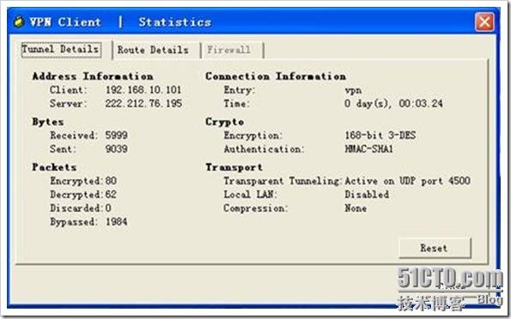The width and height of the screenshot is (511, 319).
Task: Click the Reset button
Action: pyautogui.click(x=435, y=248)
